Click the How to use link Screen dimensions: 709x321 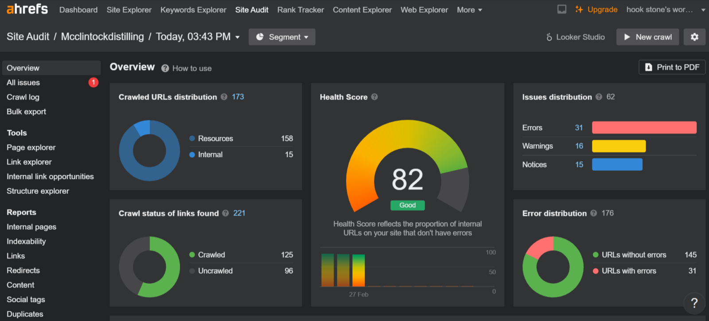click(x=192, y=68)
